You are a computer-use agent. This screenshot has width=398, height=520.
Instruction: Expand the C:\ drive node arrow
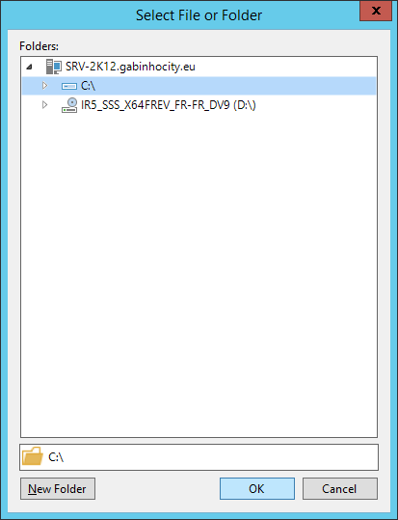44,86
